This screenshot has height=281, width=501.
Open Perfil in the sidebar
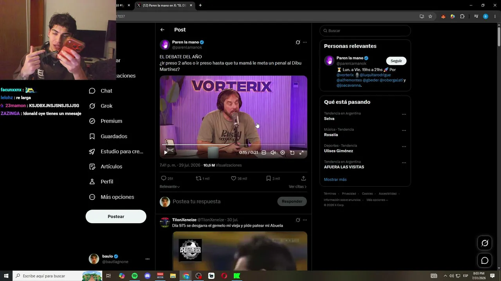[101, 181]
